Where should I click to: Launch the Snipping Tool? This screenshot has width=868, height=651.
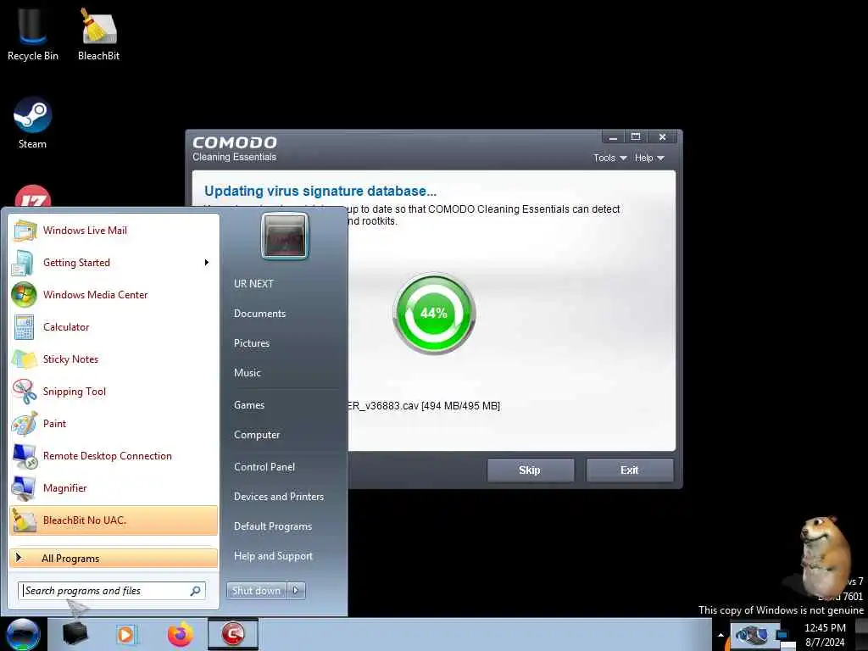(114, 391)
